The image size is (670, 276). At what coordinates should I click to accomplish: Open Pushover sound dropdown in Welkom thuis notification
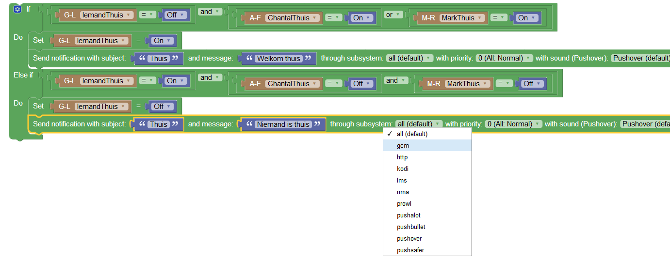pos(640,58)
